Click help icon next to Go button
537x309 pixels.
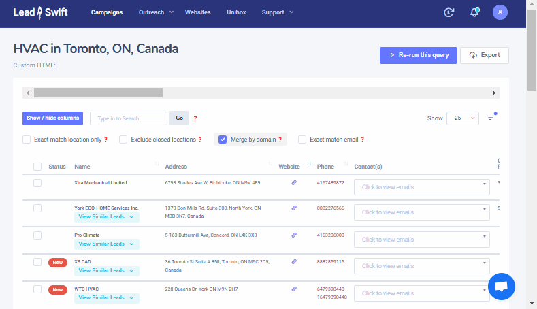[x=195, y=118]
